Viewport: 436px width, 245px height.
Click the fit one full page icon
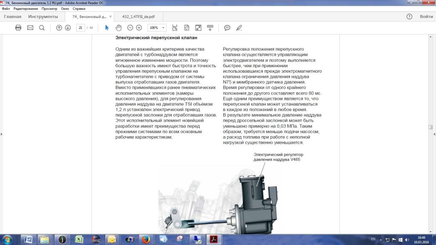pos(186,28)
